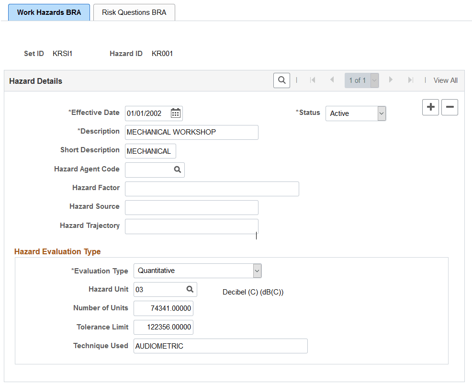The image size is (472, 385).
Task: Add a new row with plus button
Action: click(430, 107)
